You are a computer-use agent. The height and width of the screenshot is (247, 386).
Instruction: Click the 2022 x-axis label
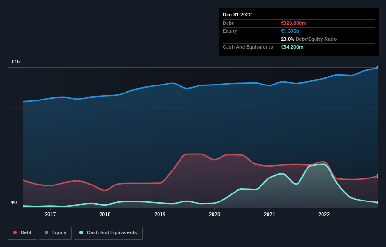coord(324,214)
